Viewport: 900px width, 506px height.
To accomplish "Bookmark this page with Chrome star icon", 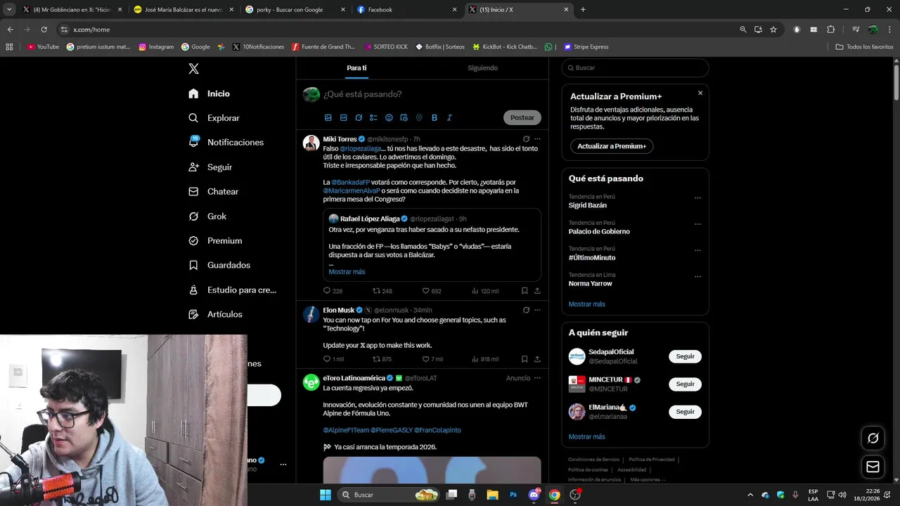I will tap(773, 30).
